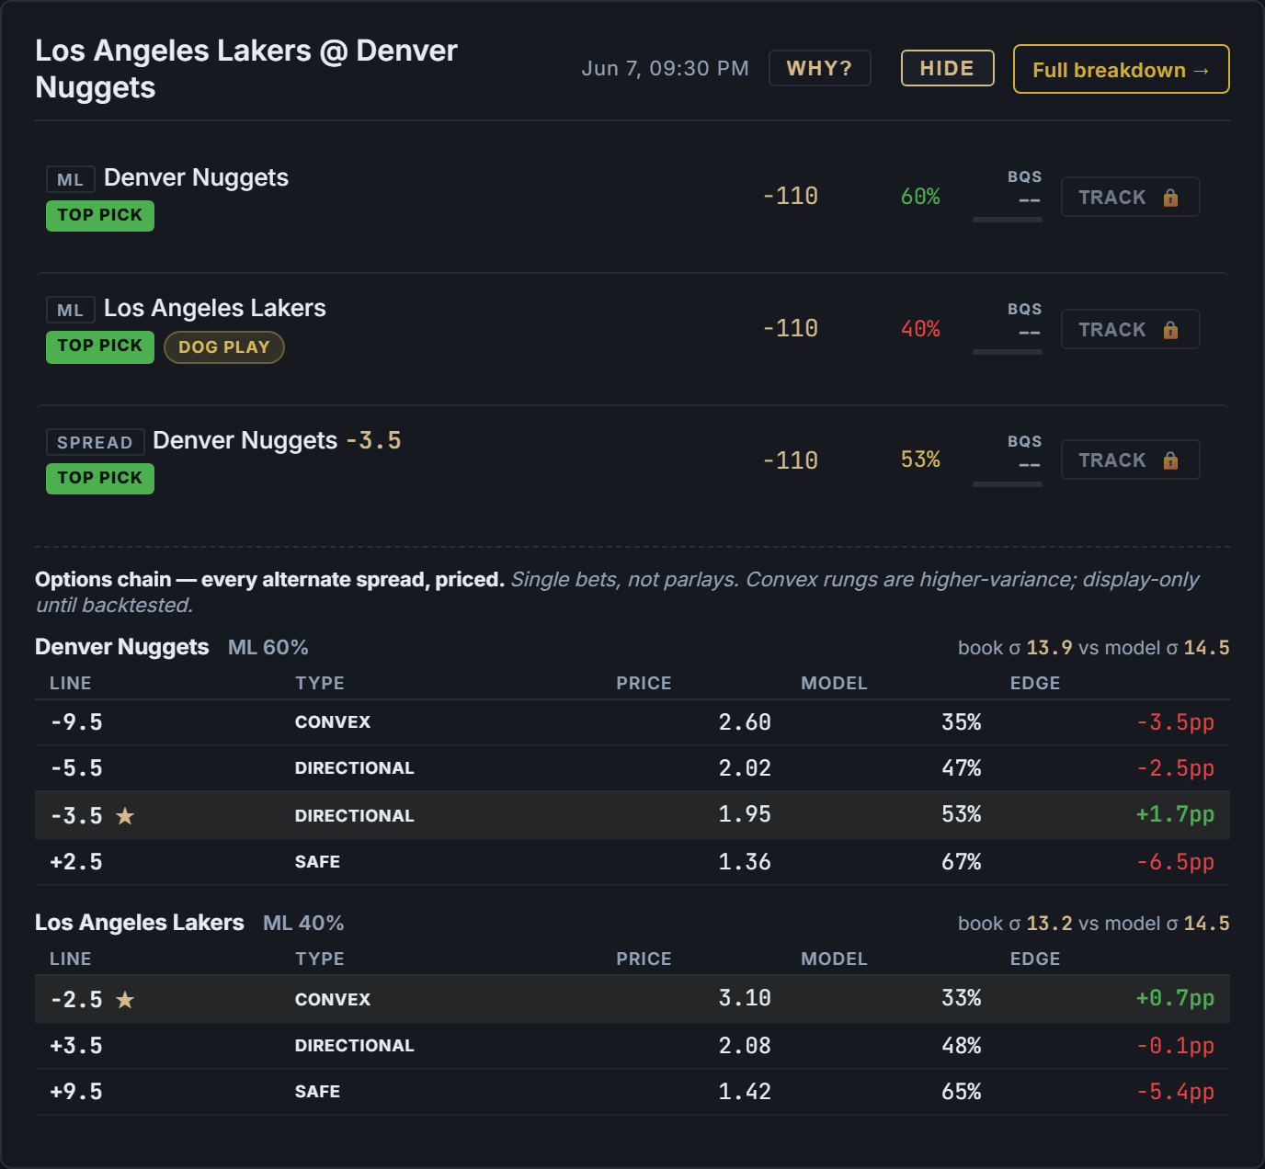Click the star icon beside -3.5 line

(125, 815)
